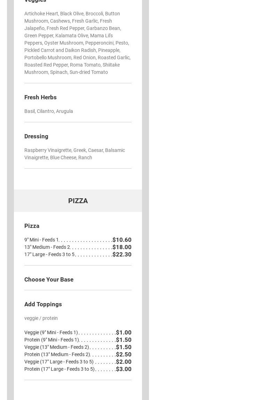Choose Veggie (13" Medium - Feeds 2) topping
The height and width of the screenshot is (400, 268).
point(56,347)
